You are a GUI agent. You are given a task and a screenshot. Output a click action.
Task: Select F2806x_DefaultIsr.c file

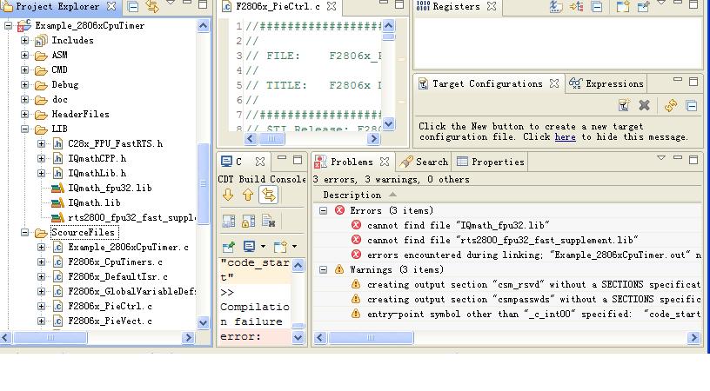117,276
